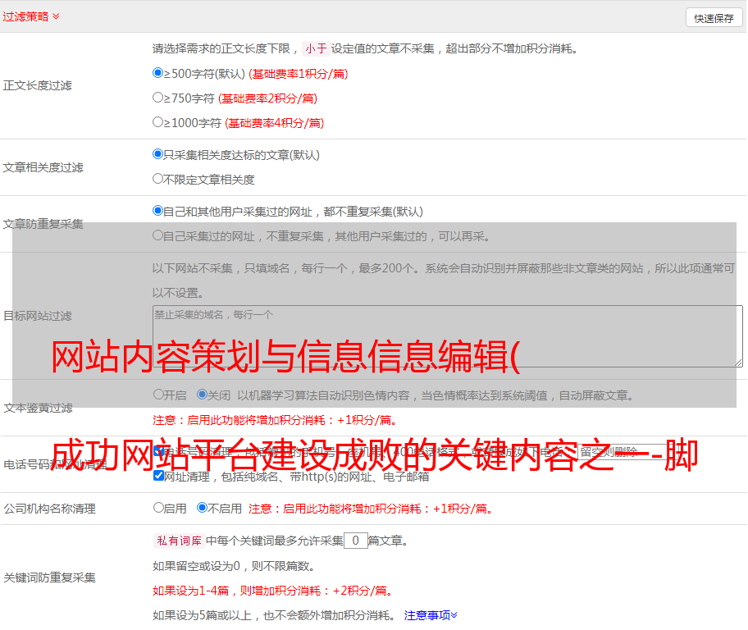
Task: Select 自己和其他用户采集过的网址 radio option
Action: click(x=157, y=211)
